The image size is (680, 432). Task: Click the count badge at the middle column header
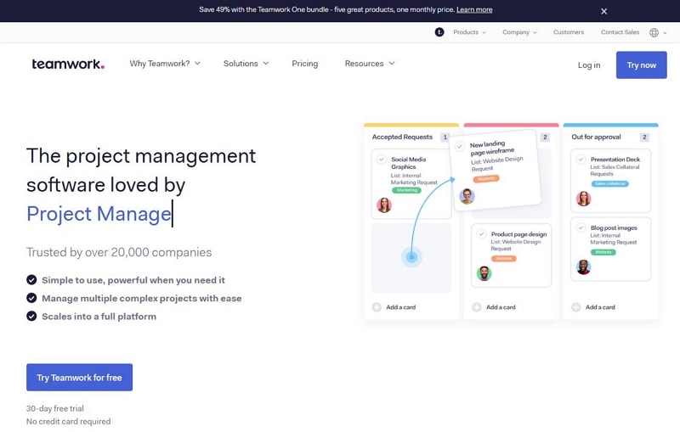(545, 137)
